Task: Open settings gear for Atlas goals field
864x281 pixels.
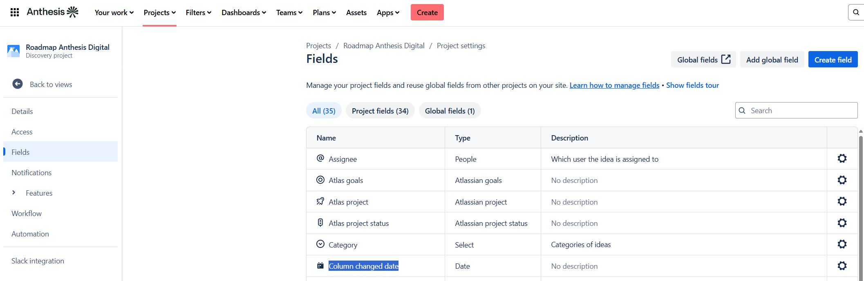Action: 842,180
